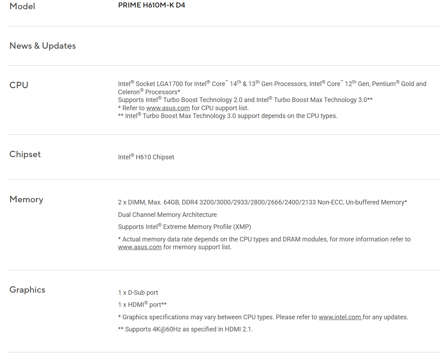This screenshot has width=444, height=357.
Task: Click the Socket LGA1700 processor description
Action: [x=272, y=87]
